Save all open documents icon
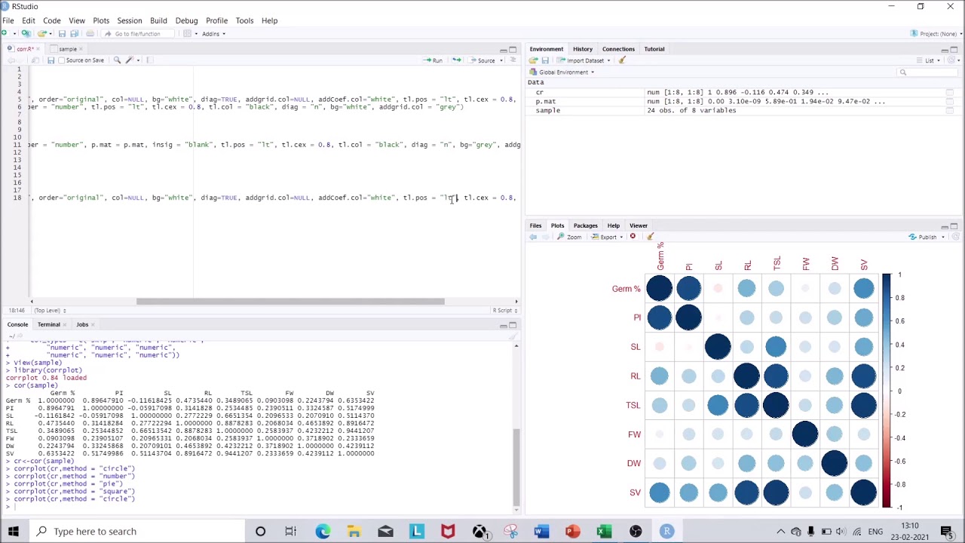965x543 pixels. pos(74,33)
